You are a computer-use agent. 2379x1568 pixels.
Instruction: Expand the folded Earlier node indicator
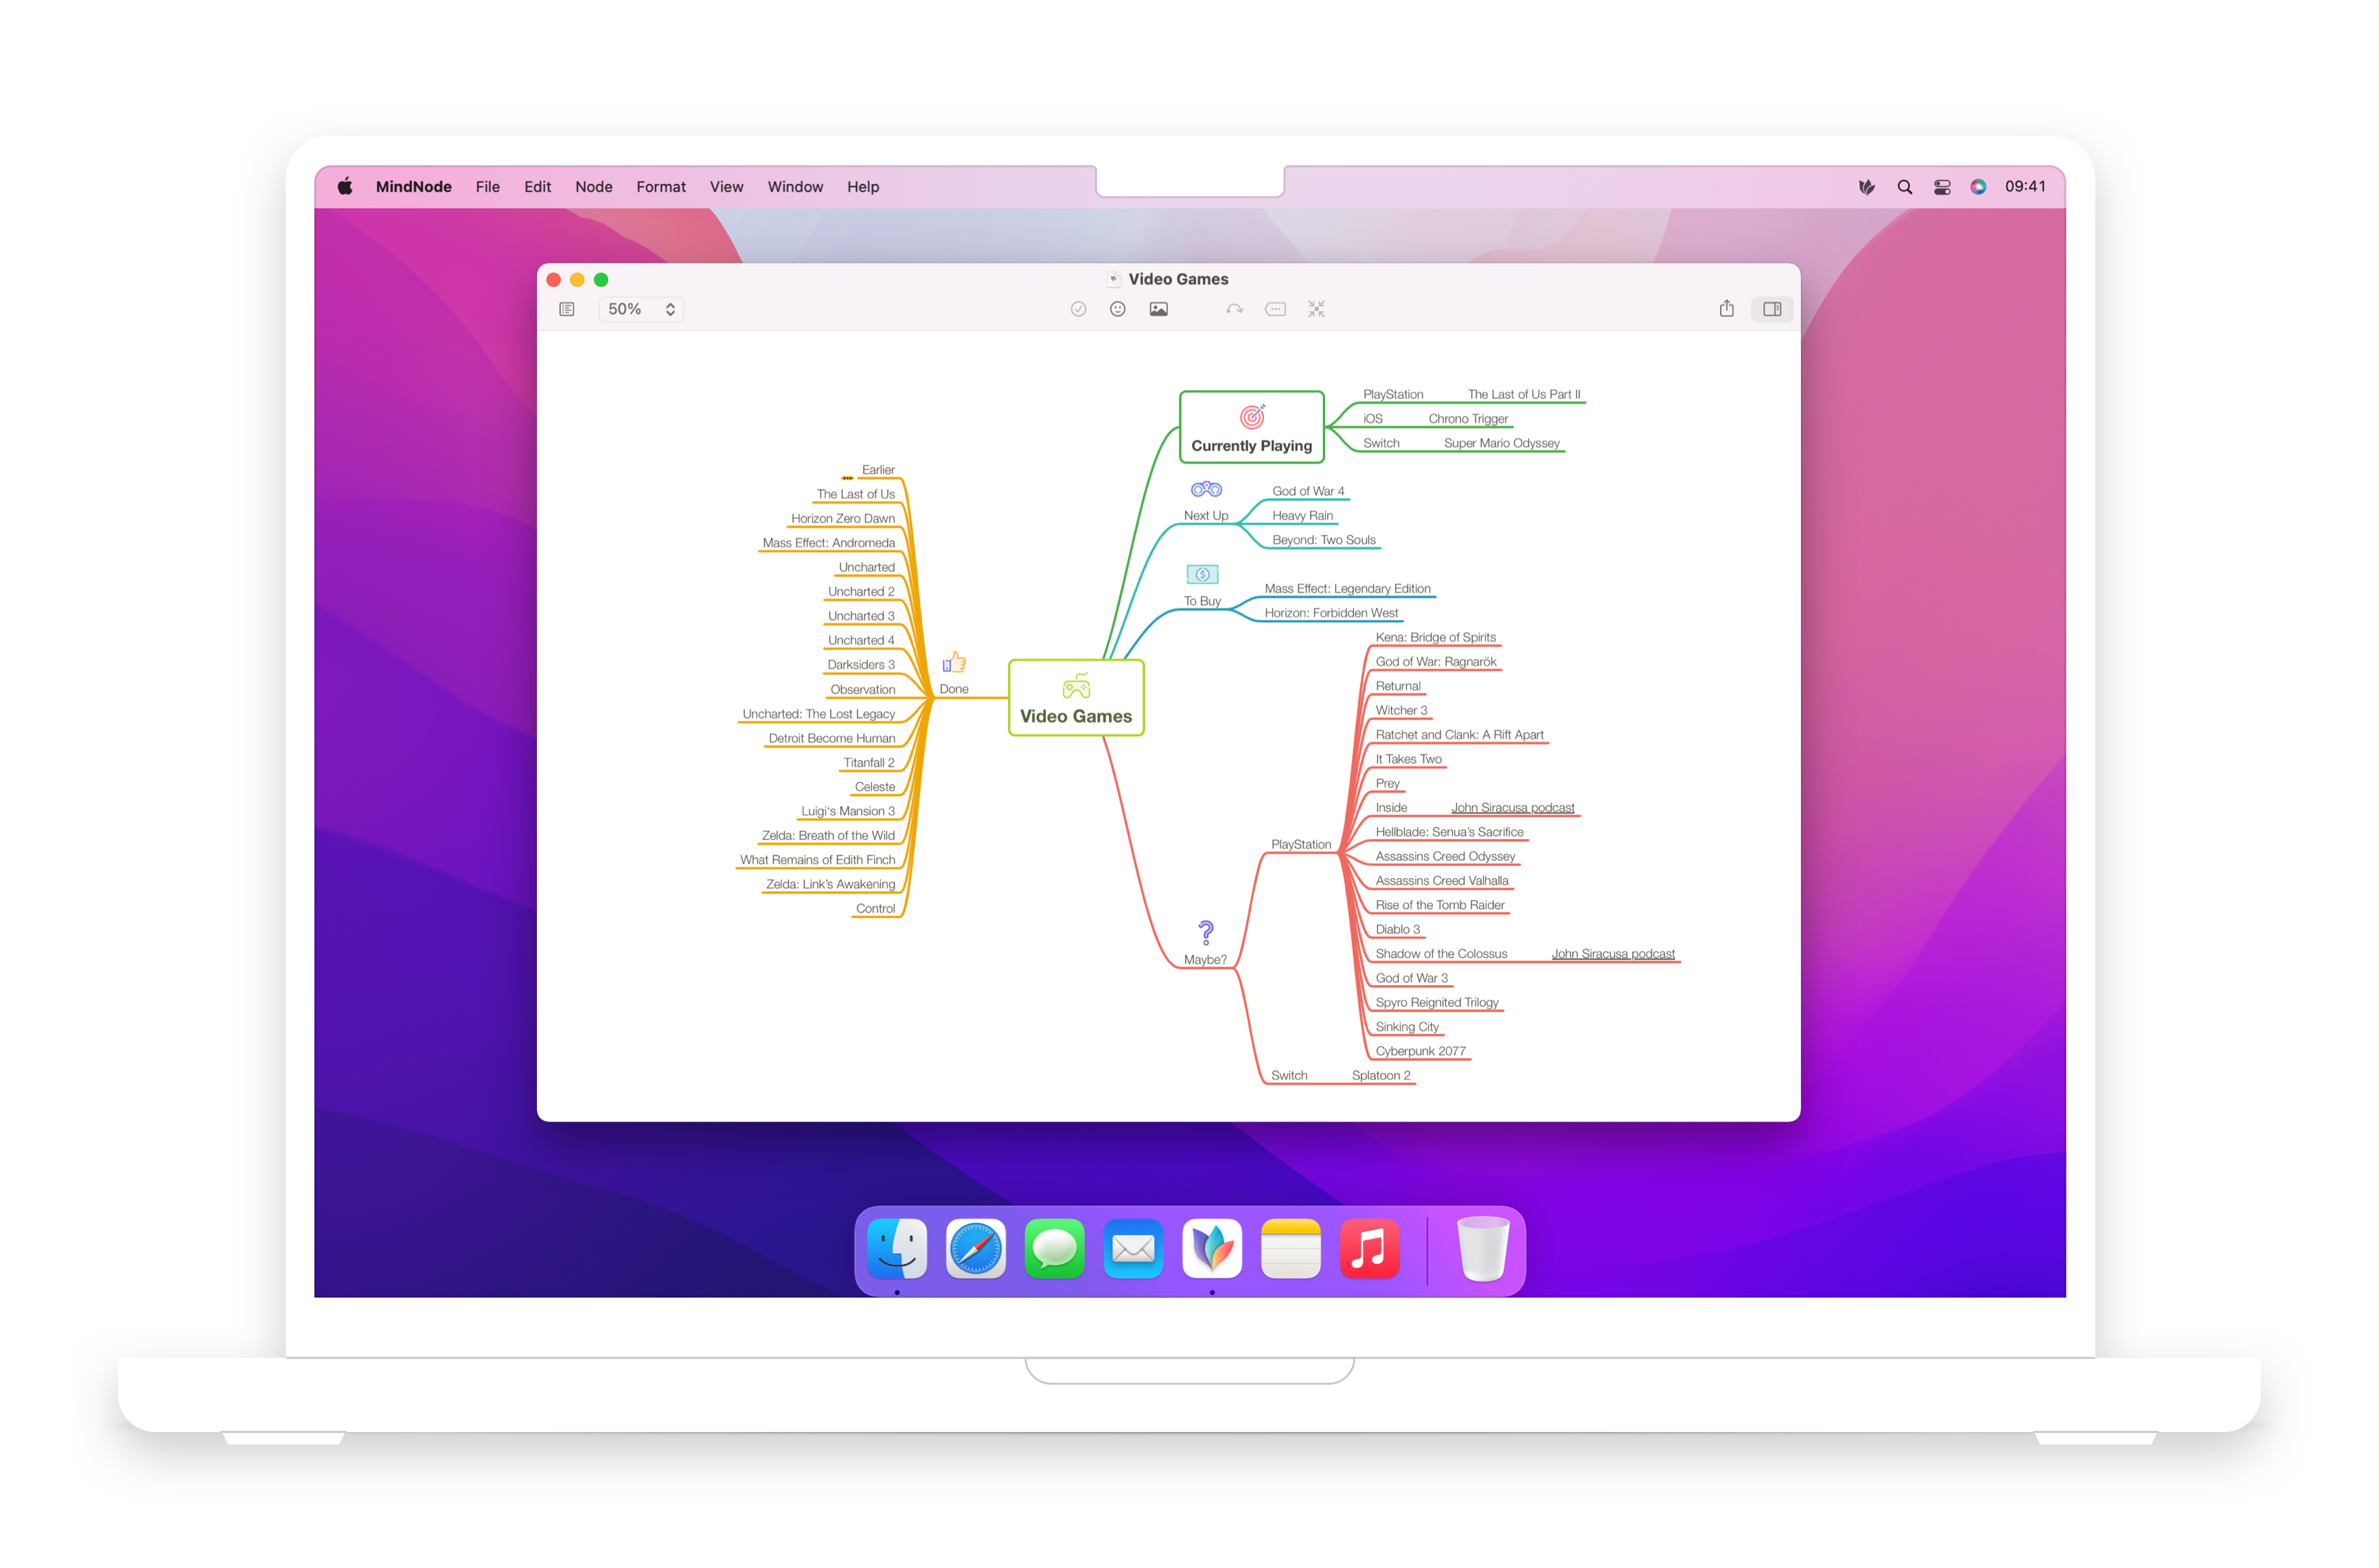[847, 478]
